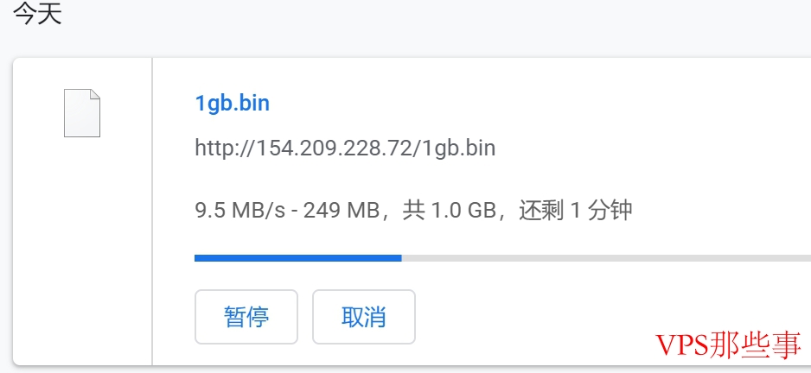Select the 今天 date heading
811x373 pixels.
(38, 13)
